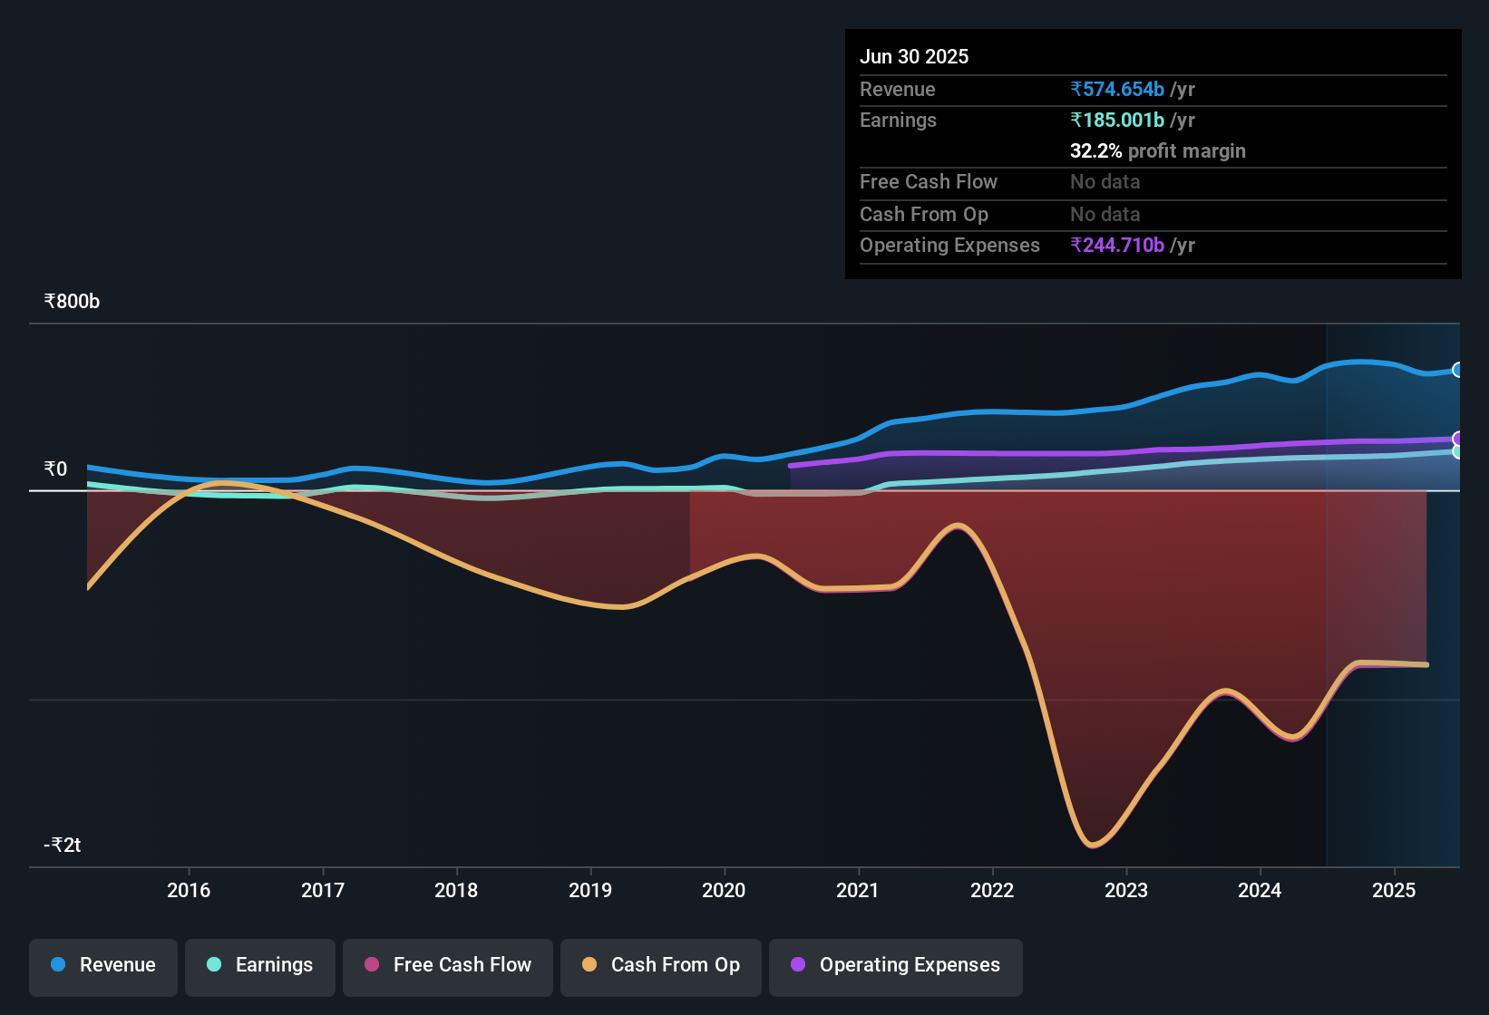Toggle Free Cash Flow legend button
This screenshot has width=1489, height=1015.
tap(448, 966)
